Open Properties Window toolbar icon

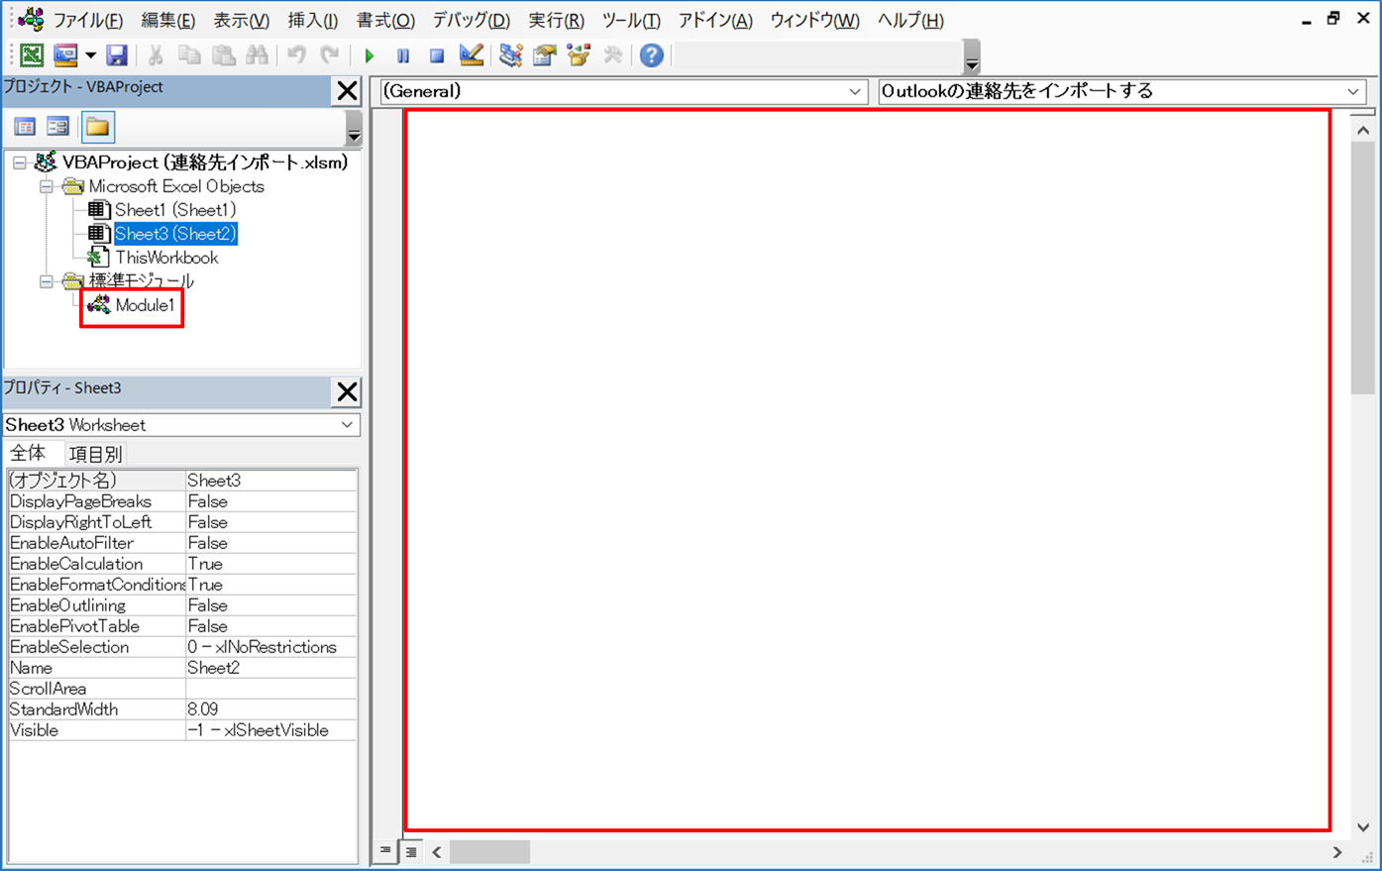pos(544,55)
